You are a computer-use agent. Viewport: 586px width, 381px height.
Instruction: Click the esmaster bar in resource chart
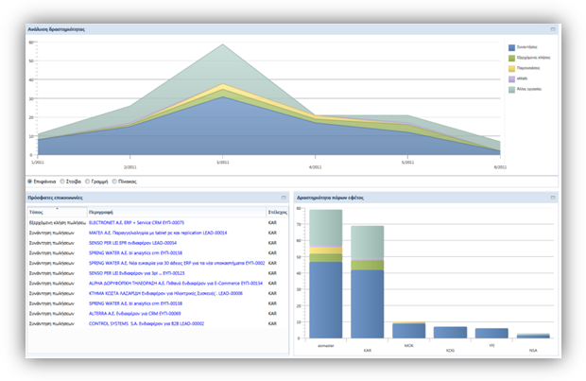(326, 274)
